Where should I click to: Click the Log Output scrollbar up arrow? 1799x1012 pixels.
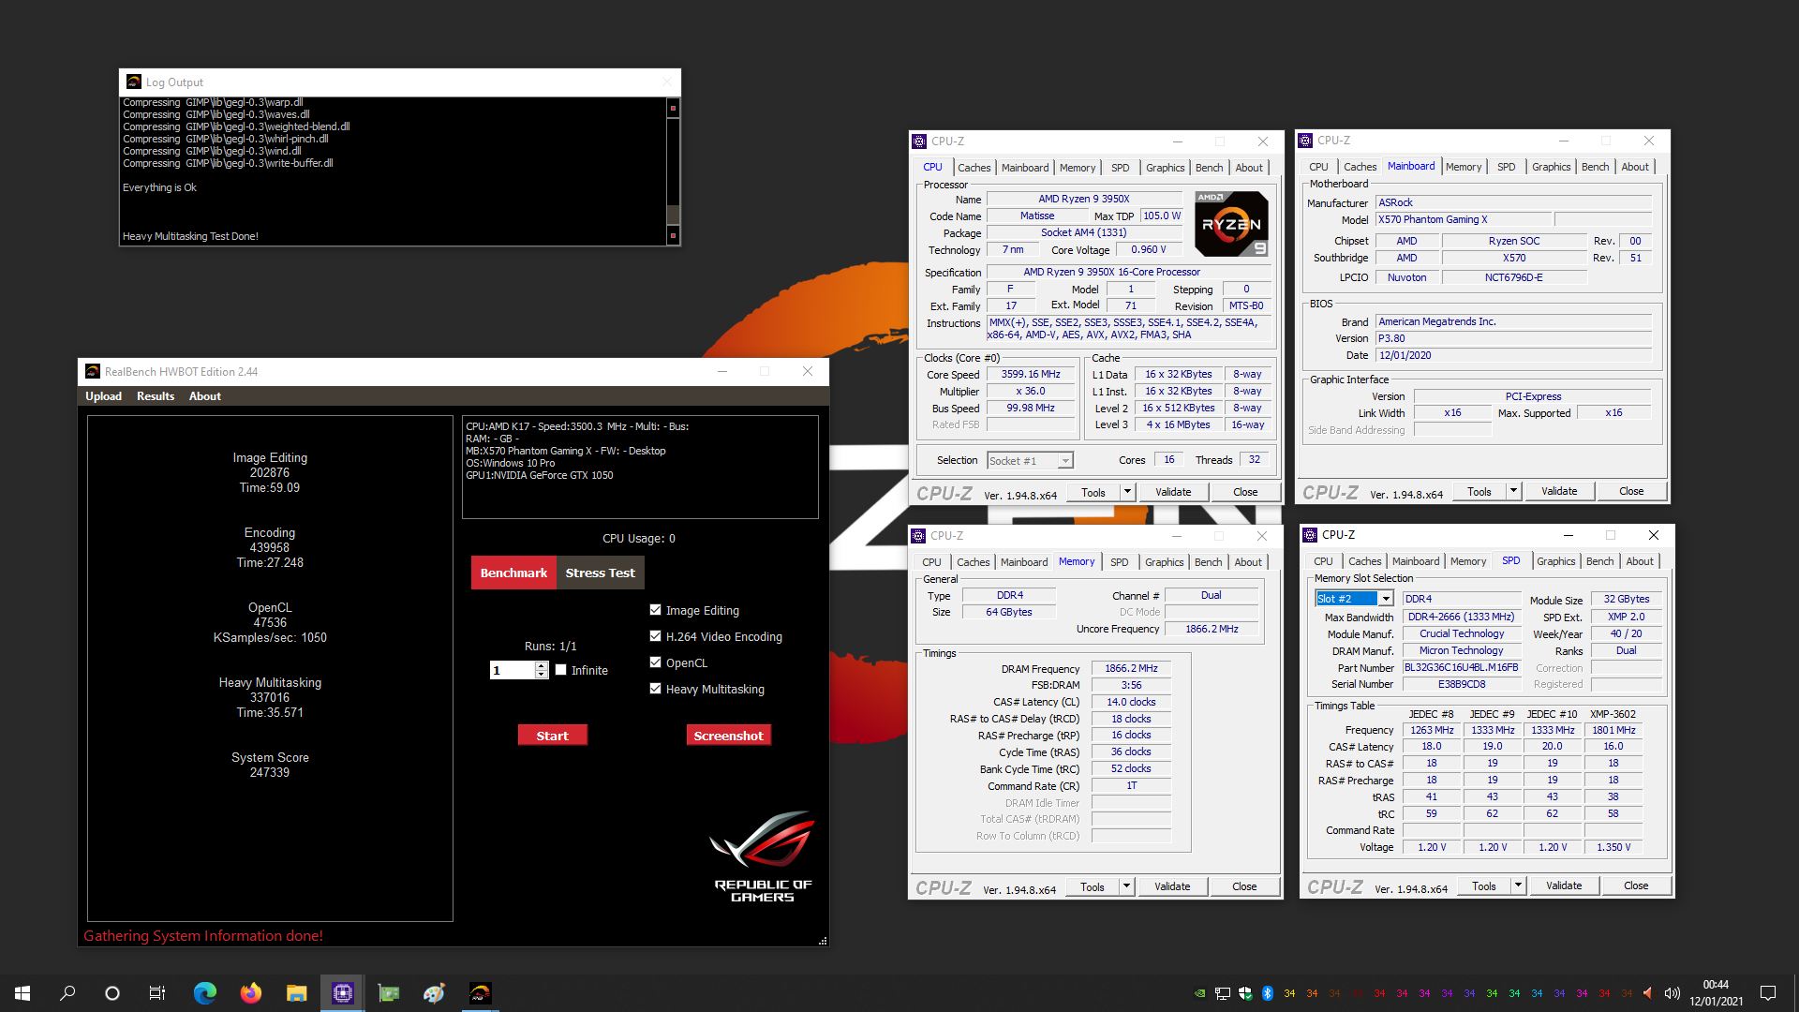tap(673, 108)
